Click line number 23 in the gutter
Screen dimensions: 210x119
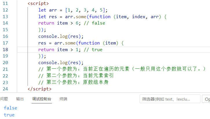point(5,83)
